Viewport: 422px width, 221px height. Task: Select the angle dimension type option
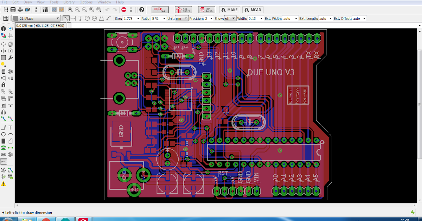[x=101, y=18]
